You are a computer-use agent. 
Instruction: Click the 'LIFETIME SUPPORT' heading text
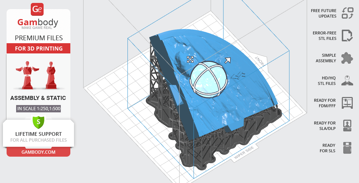tap(38, 134)
